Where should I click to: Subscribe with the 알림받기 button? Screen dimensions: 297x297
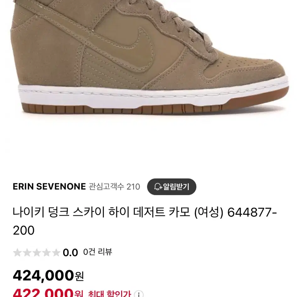(172, 187)
